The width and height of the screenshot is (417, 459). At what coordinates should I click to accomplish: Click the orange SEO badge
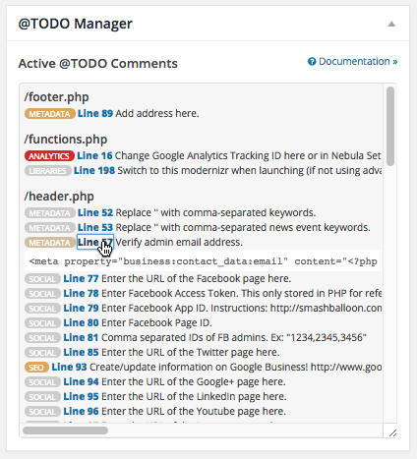click(36, 368)
